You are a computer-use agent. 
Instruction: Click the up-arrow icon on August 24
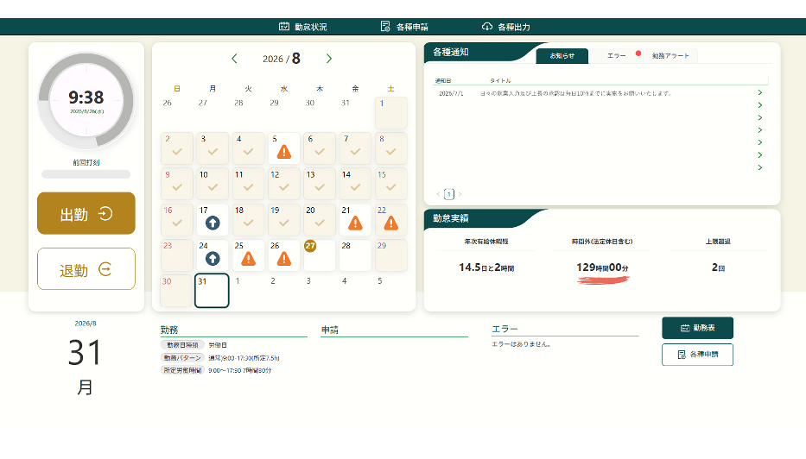pos(213,259)
